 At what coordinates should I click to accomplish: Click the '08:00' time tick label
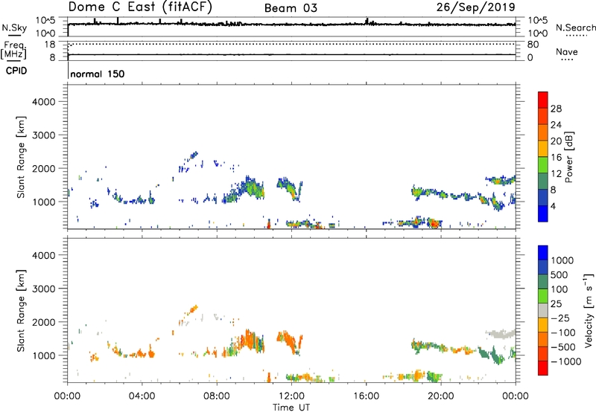217,396
